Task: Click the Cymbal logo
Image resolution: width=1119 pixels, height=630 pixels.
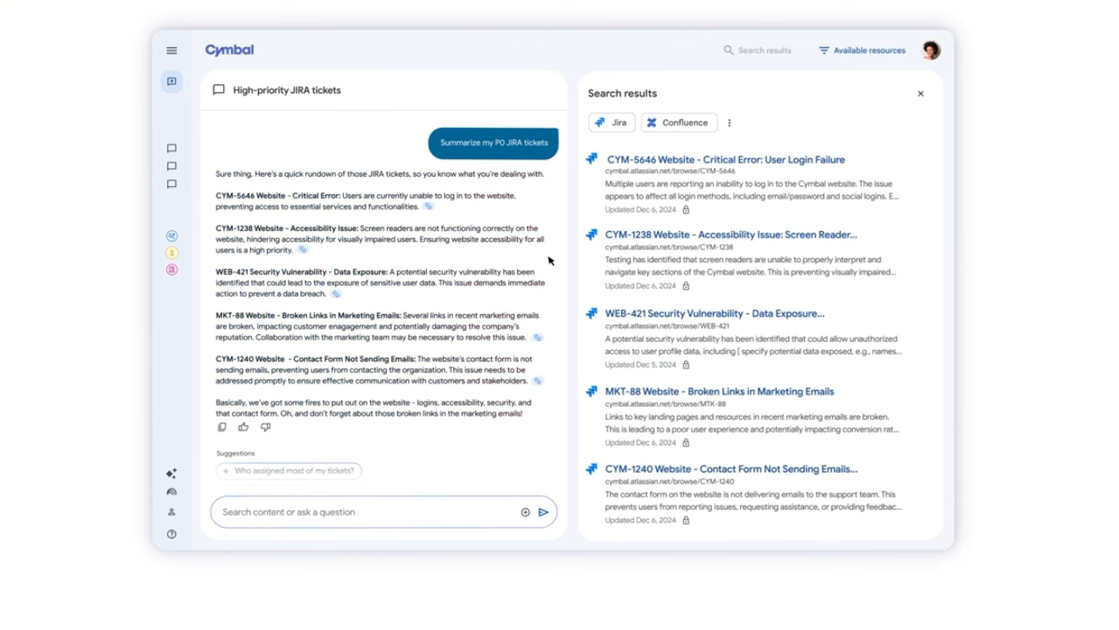Action: (229, 50)
